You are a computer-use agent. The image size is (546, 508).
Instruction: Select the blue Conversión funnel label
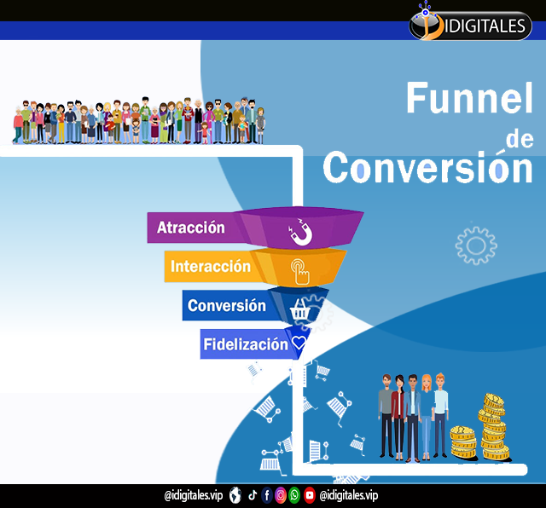226,306
